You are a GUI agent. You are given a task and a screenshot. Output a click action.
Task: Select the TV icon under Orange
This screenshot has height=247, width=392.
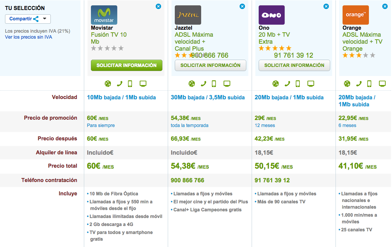pos(381,84)
